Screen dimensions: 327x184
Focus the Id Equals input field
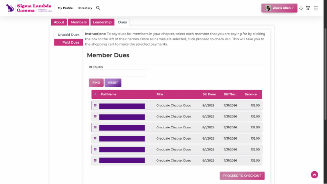pyautogui.click(x=117, y=73)
